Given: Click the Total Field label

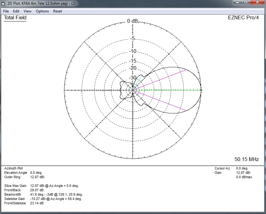Looking at the screenshot, I should click(15, 18).
